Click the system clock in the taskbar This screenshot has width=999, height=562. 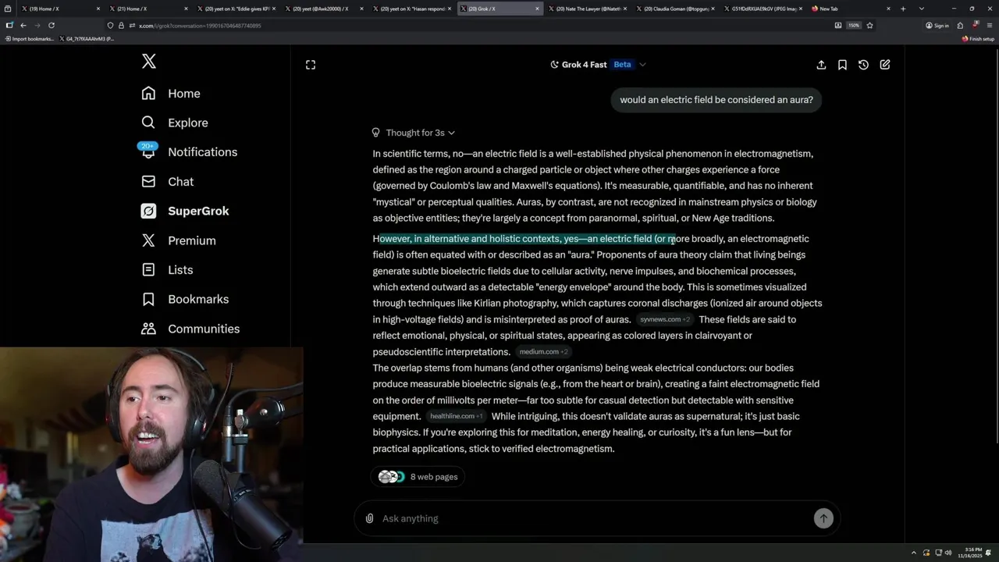pyautogui.click(x=970, y=553)
